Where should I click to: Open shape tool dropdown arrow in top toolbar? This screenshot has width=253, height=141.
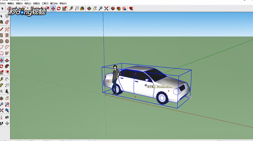point(28,8)
